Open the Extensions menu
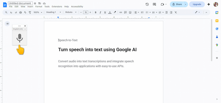 click(x=57, y=7)
